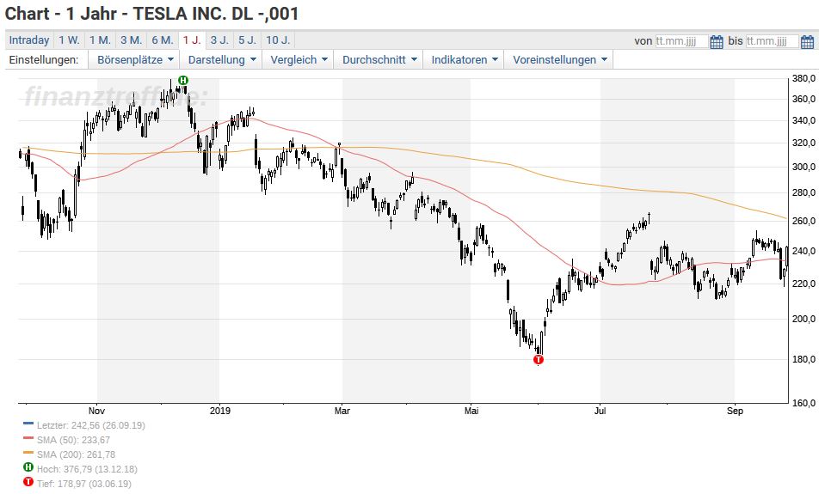Click the '200,0' y-axis value

pyautogui.click(x=804, y=319)
